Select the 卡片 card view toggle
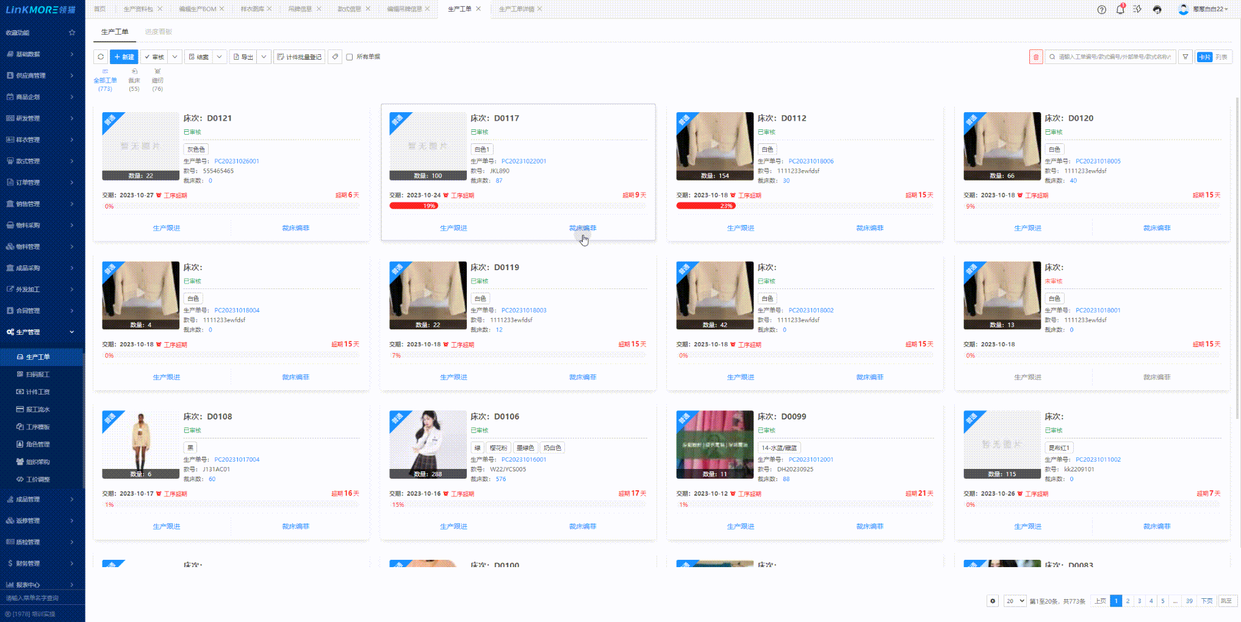The width and height of the screenshot is (1241, 622). tap(1204, 57)
